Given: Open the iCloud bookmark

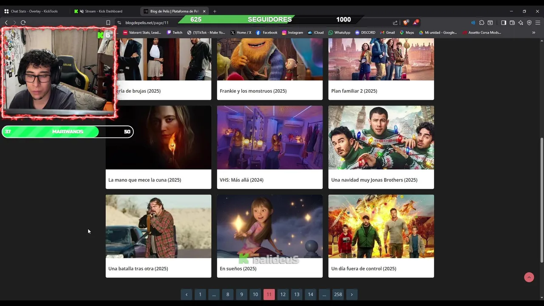Looking at the screenshot, I should tap(316, 32).
